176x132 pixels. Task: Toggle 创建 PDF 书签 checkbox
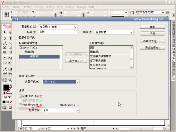click(x=20, y=96)
